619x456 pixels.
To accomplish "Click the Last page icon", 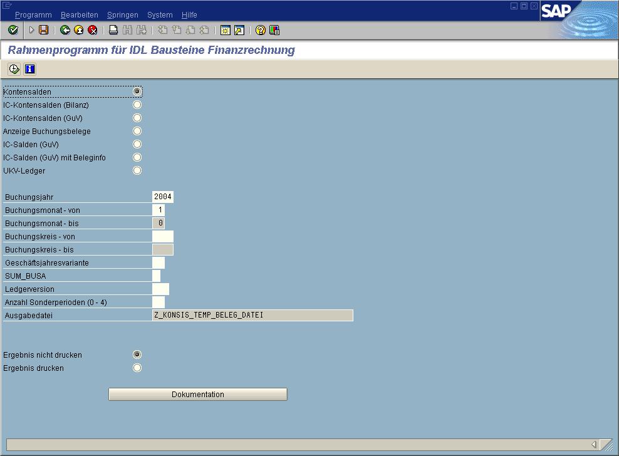I will click(204, 30).
